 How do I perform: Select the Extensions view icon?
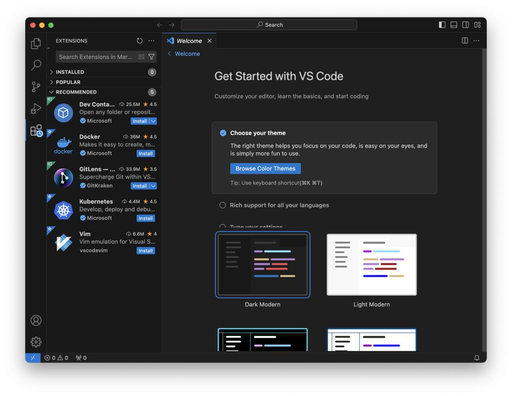click(x=36, y=130)
